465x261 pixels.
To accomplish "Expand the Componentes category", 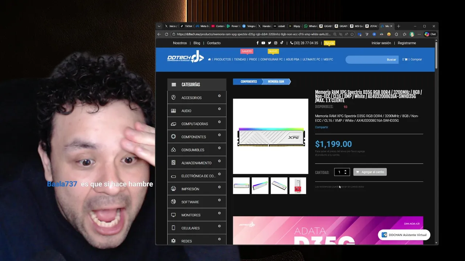I will coord(219,135).
